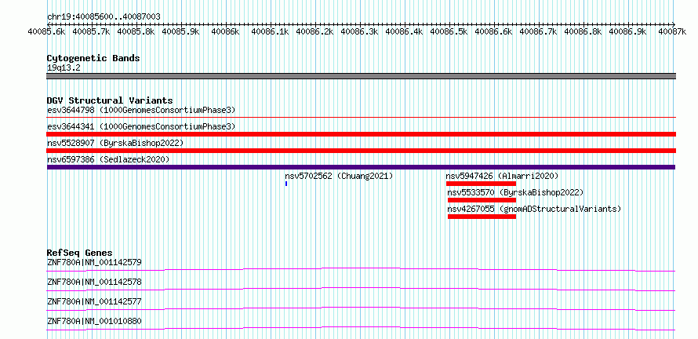Viewport: 698px width, 339px height.
Task: Click the 40085.7k ruler tick label
Action: pos(91,31)
